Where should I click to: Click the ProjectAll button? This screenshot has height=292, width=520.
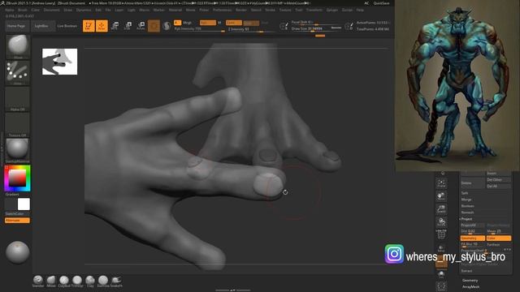click(472, 225)
